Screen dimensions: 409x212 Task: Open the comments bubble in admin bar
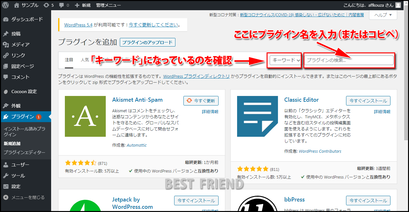[64, 5]
